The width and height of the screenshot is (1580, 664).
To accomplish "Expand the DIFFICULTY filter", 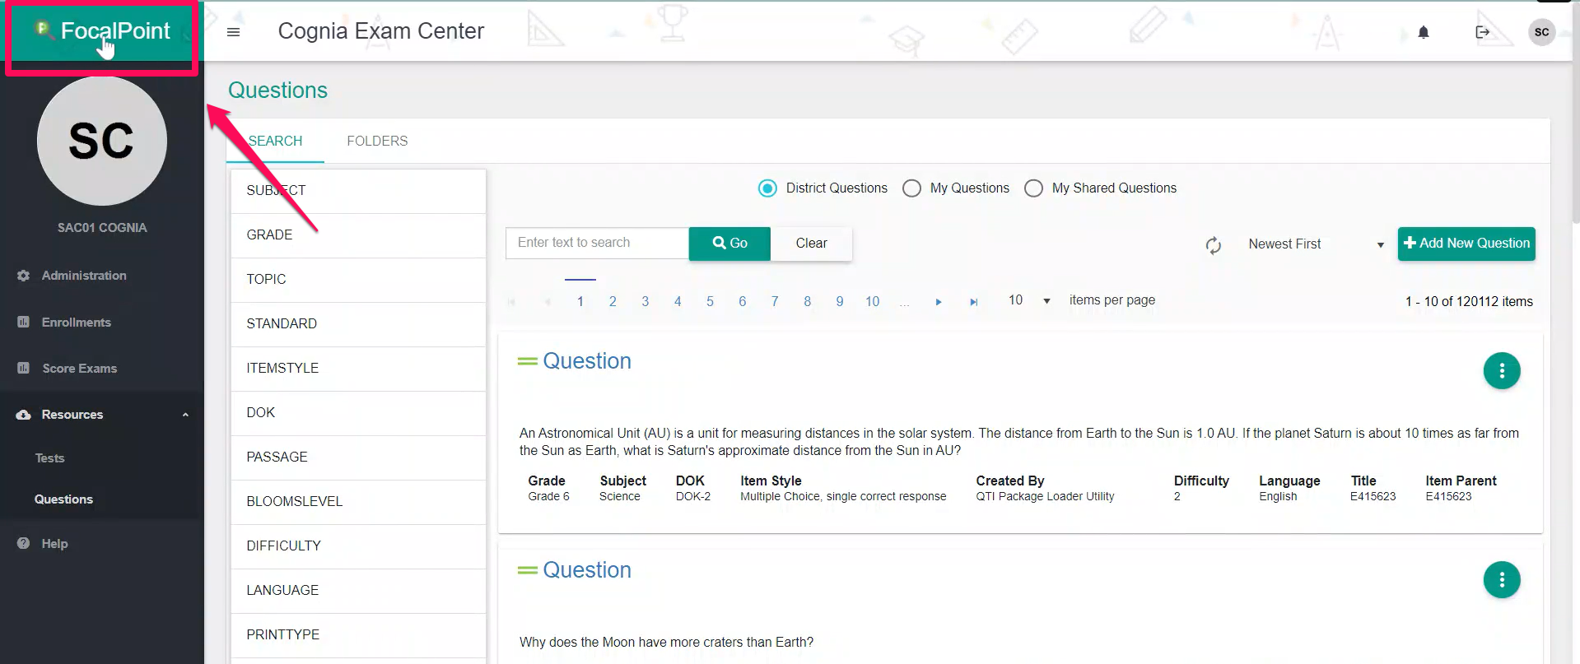I will (358, 546).
